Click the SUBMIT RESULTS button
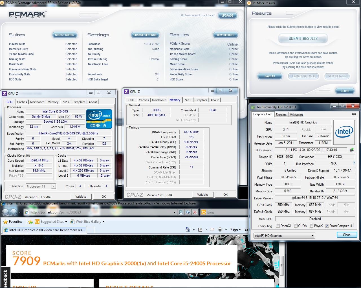 click(303, 39)
